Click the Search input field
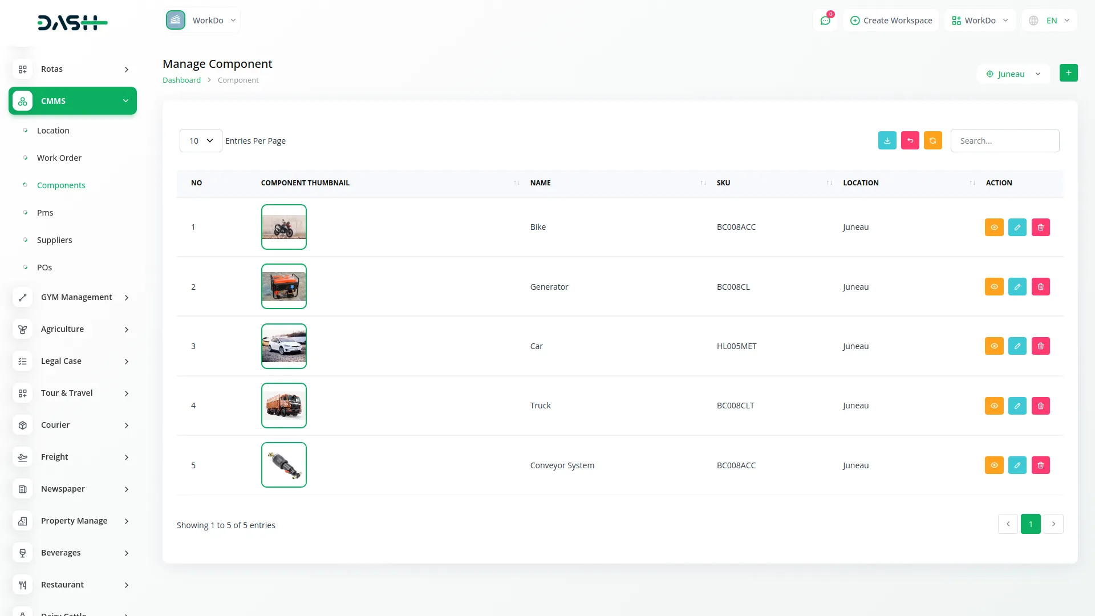 (1004, 141)
